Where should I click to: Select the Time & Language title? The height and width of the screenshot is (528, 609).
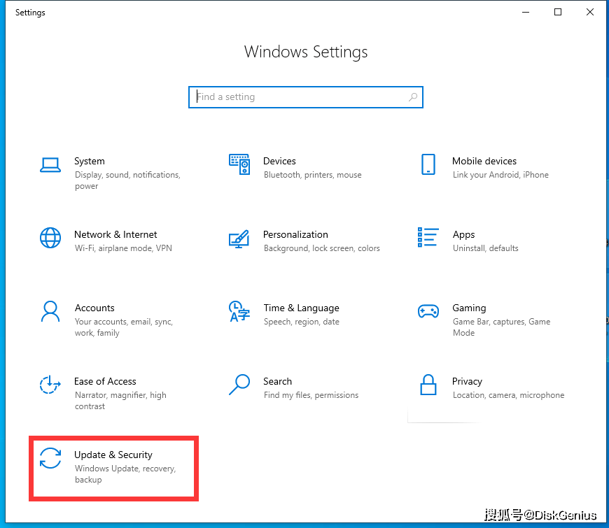click(302, 308)
